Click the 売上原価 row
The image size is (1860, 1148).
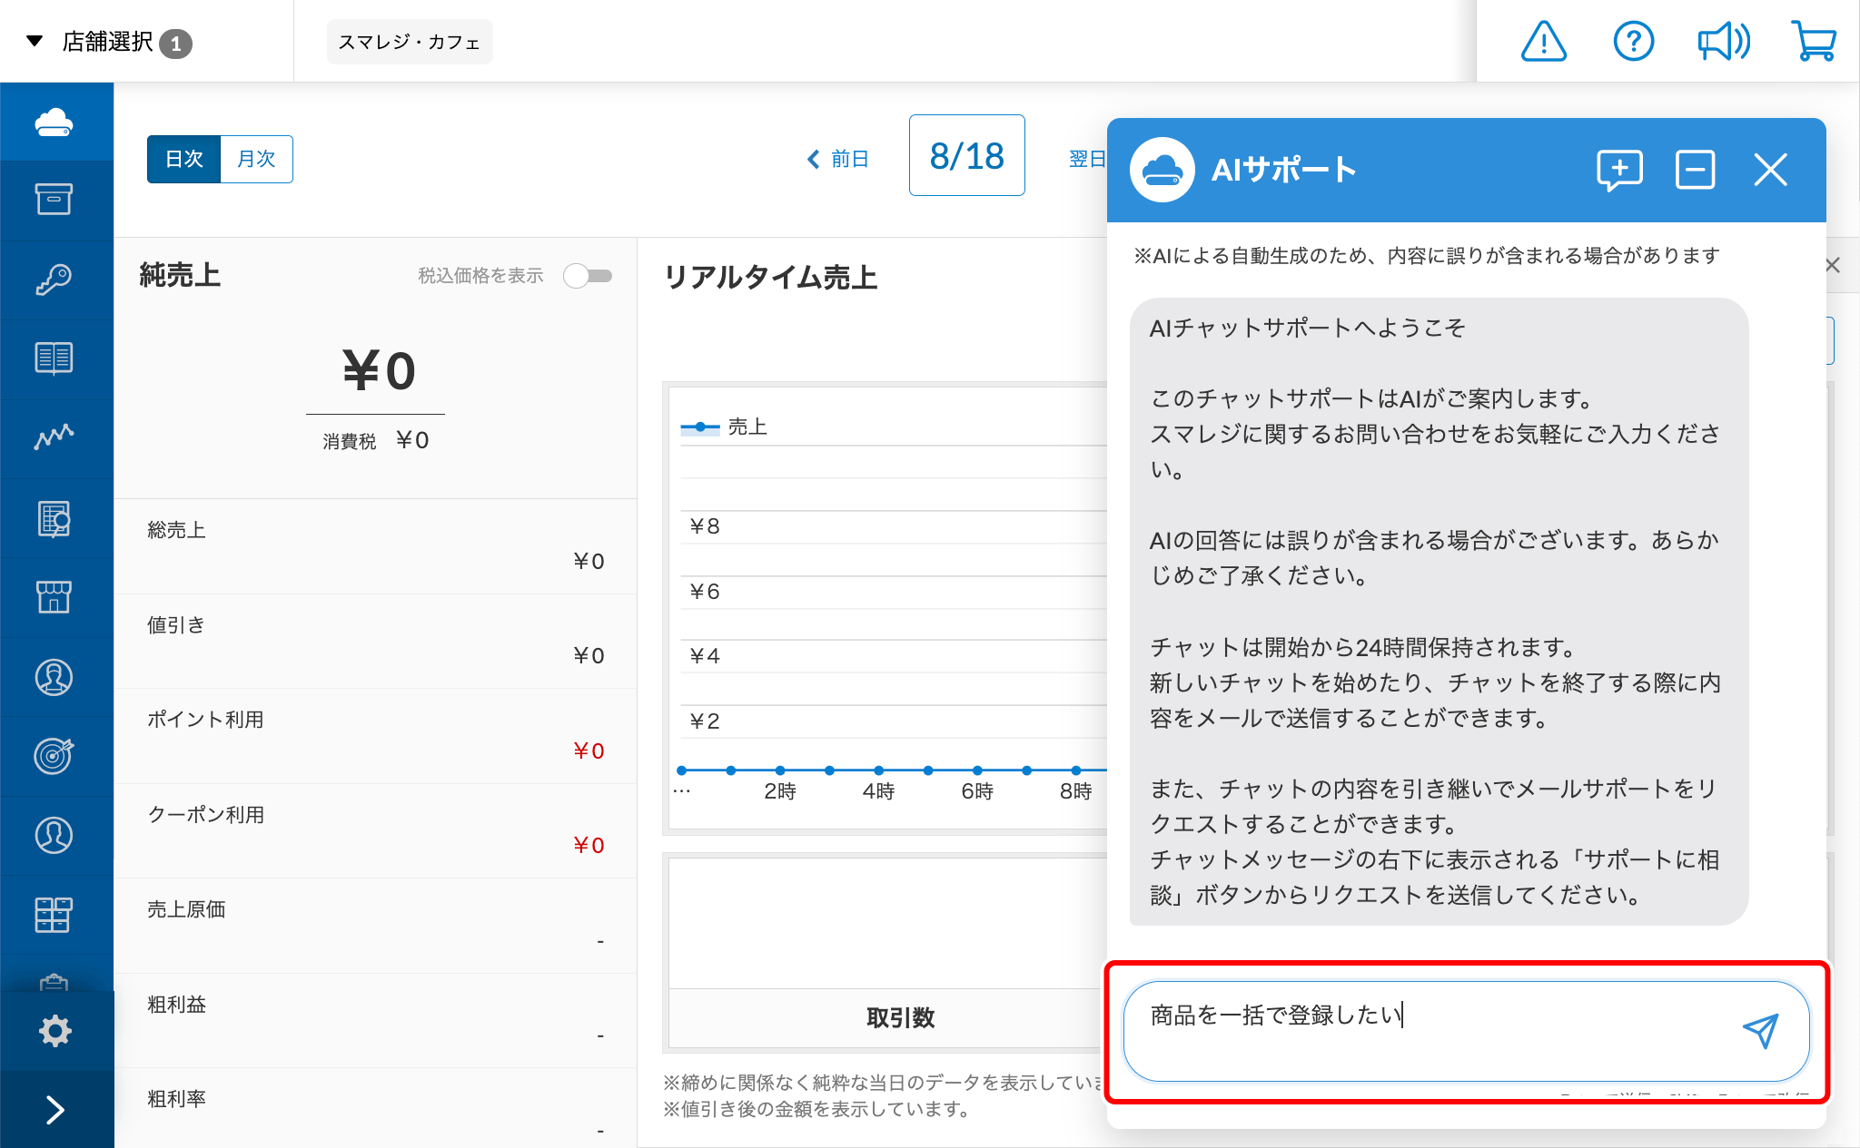click(x=376, y=926)
